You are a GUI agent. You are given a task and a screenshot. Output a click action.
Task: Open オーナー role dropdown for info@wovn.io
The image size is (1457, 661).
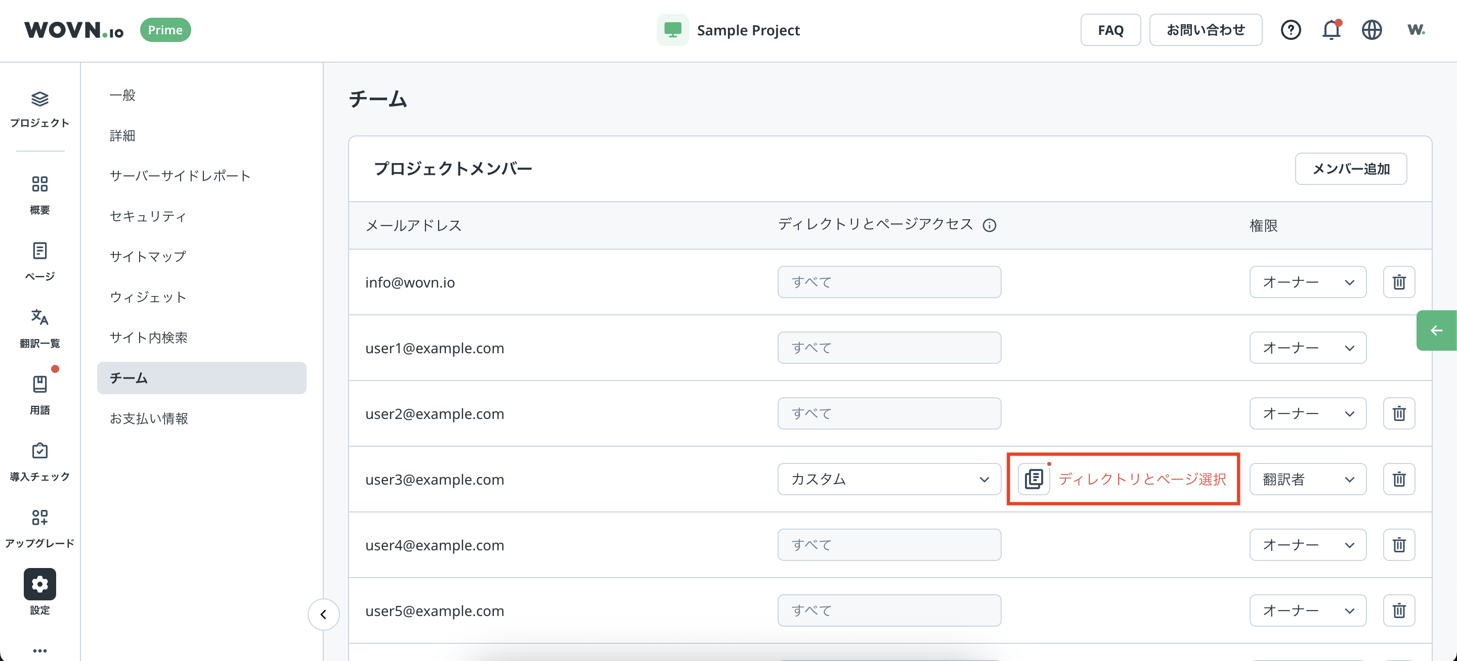pos(1307,282)
